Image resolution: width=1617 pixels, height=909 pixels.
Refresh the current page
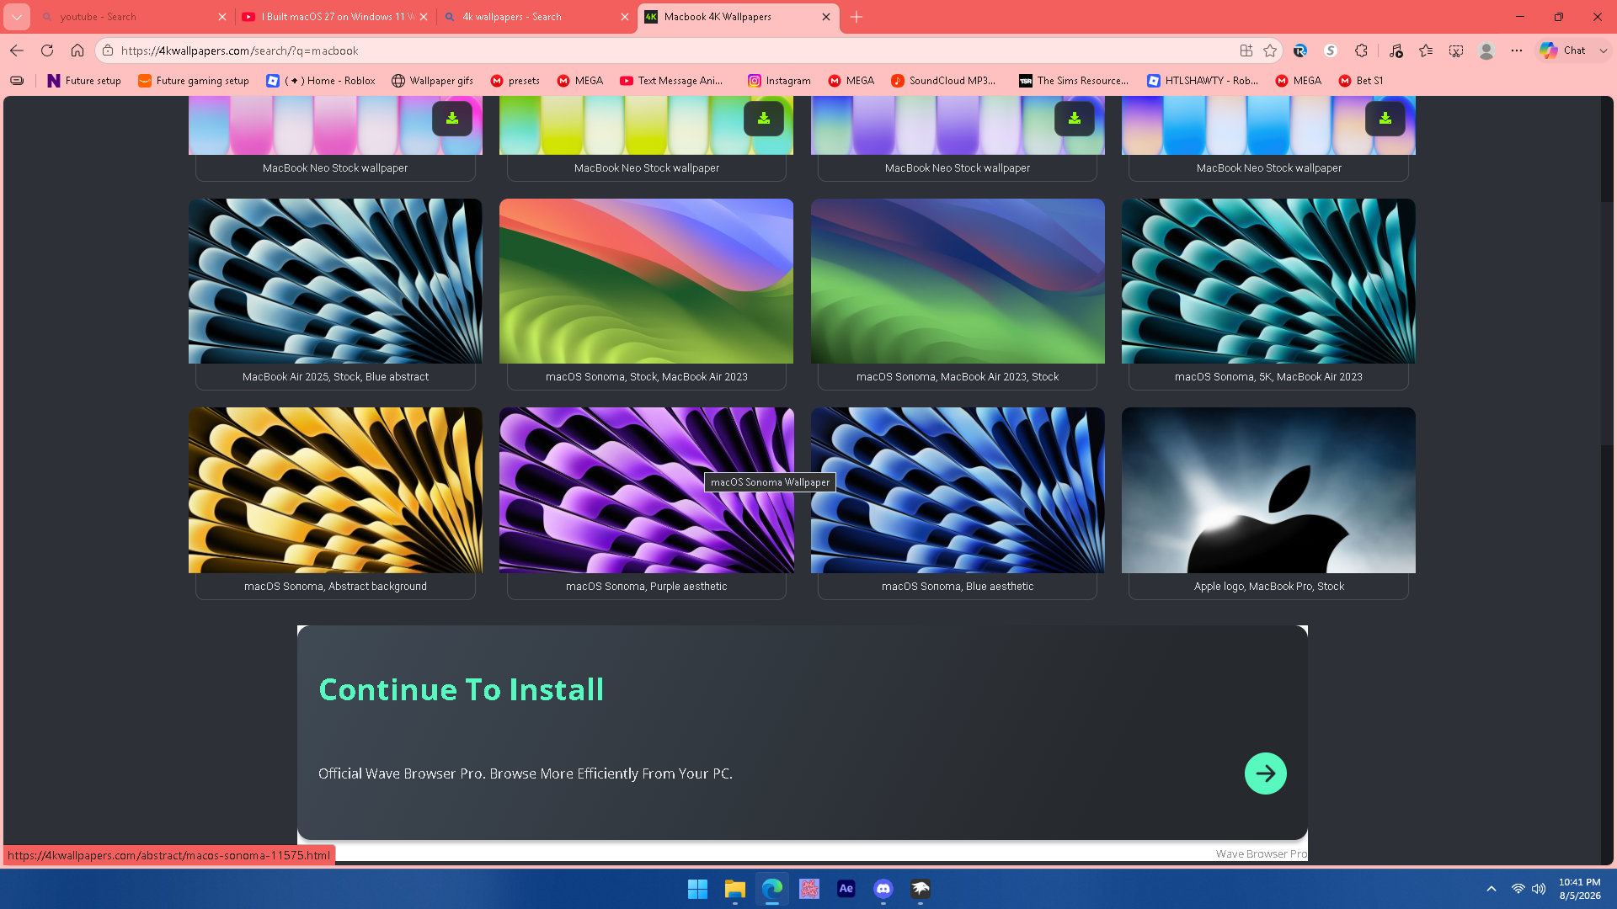pos(47,50)
